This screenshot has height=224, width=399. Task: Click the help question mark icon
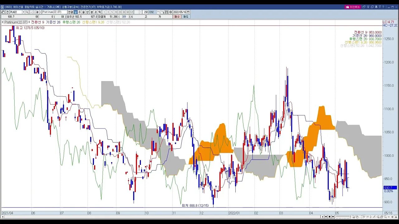tap(383, 7)
